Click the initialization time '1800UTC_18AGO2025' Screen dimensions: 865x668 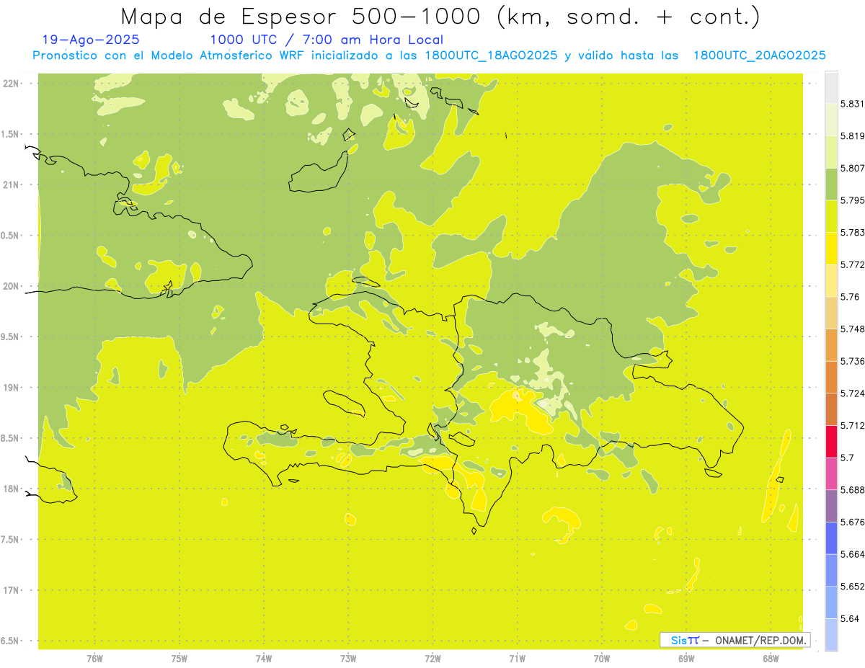pyautogui.click(x=491, y=55)
